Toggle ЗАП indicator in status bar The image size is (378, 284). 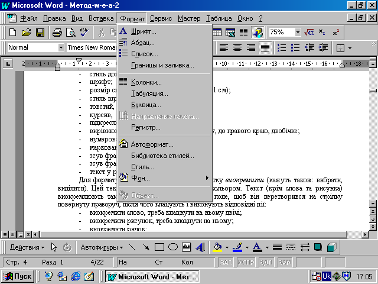coord(226,262)
